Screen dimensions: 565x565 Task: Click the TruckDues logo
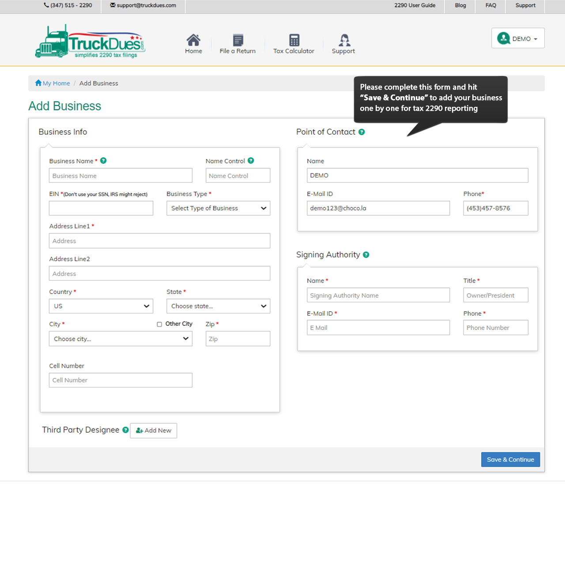90,41
